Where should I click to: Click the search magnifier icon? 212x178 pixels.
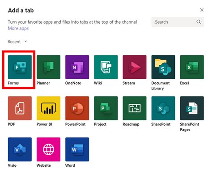[x=199, y=22]
